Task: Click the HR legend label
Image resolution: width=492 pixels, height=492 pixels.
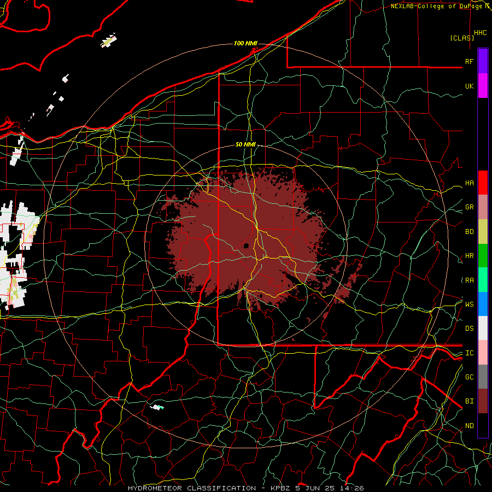Action: tap(469, 256)
